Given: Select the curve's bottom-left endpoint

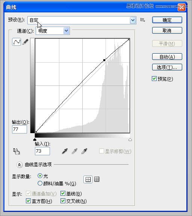Looking at the screenshot, I should click(x=36, y=132).
